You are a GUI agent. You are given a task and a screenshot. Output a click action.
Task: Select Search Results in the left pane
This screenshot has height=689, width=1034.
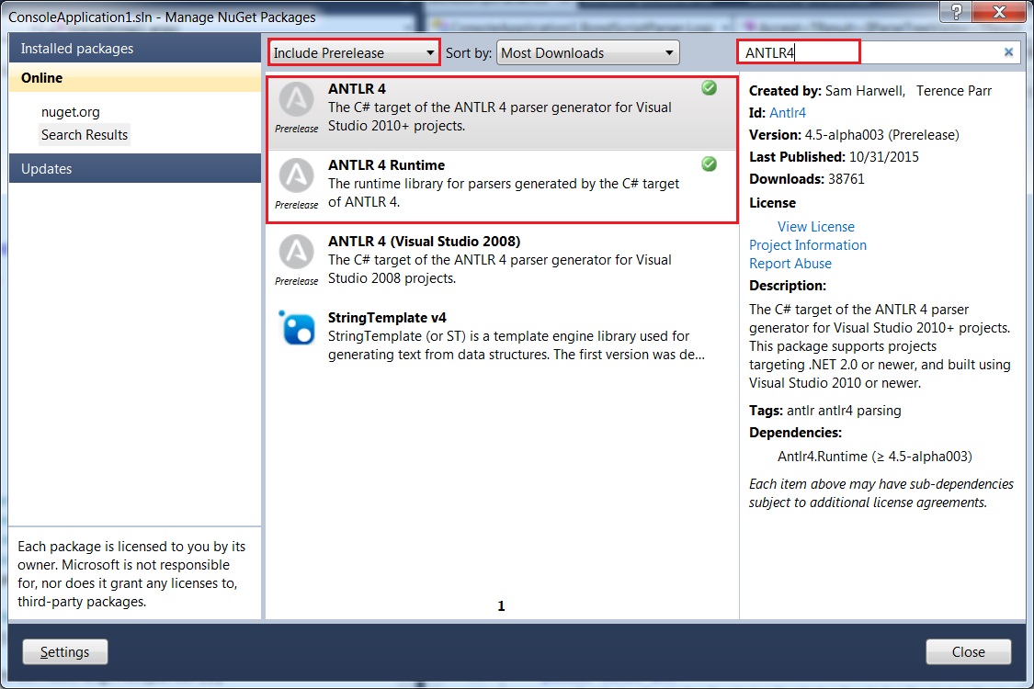point(85,134)
